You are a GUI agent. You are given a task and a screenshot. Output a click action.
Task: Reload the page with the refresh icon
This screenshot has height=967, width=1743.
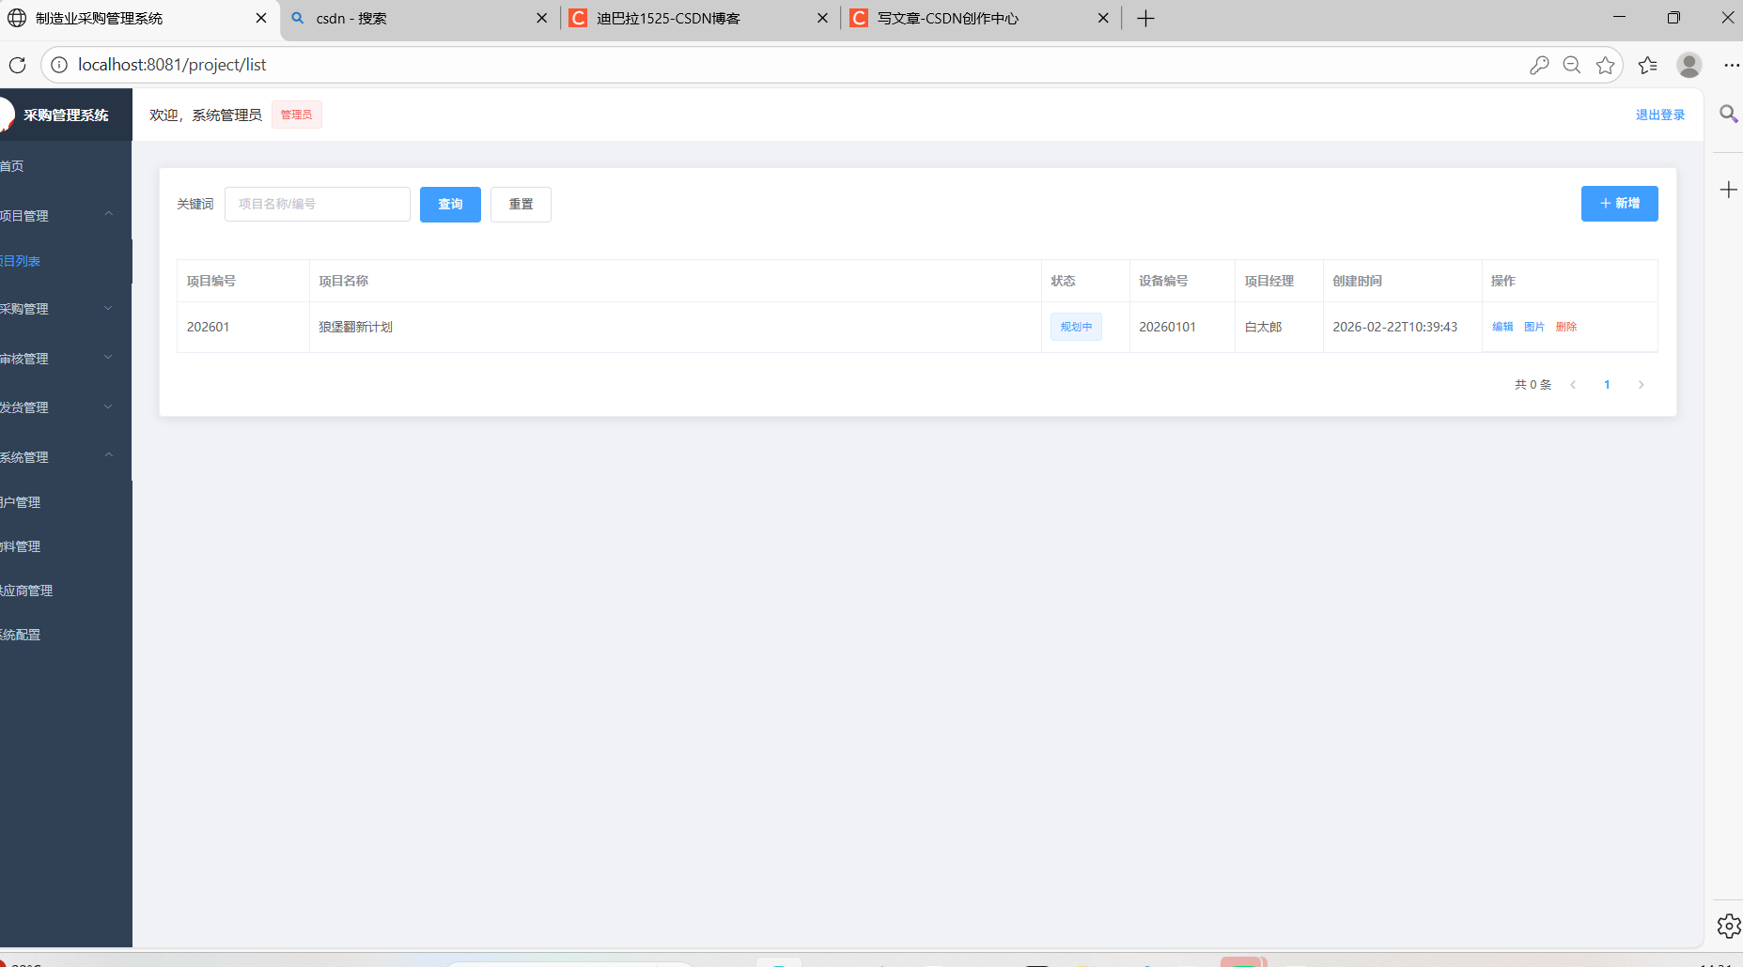pyautogui.click(x=17, y=65)
